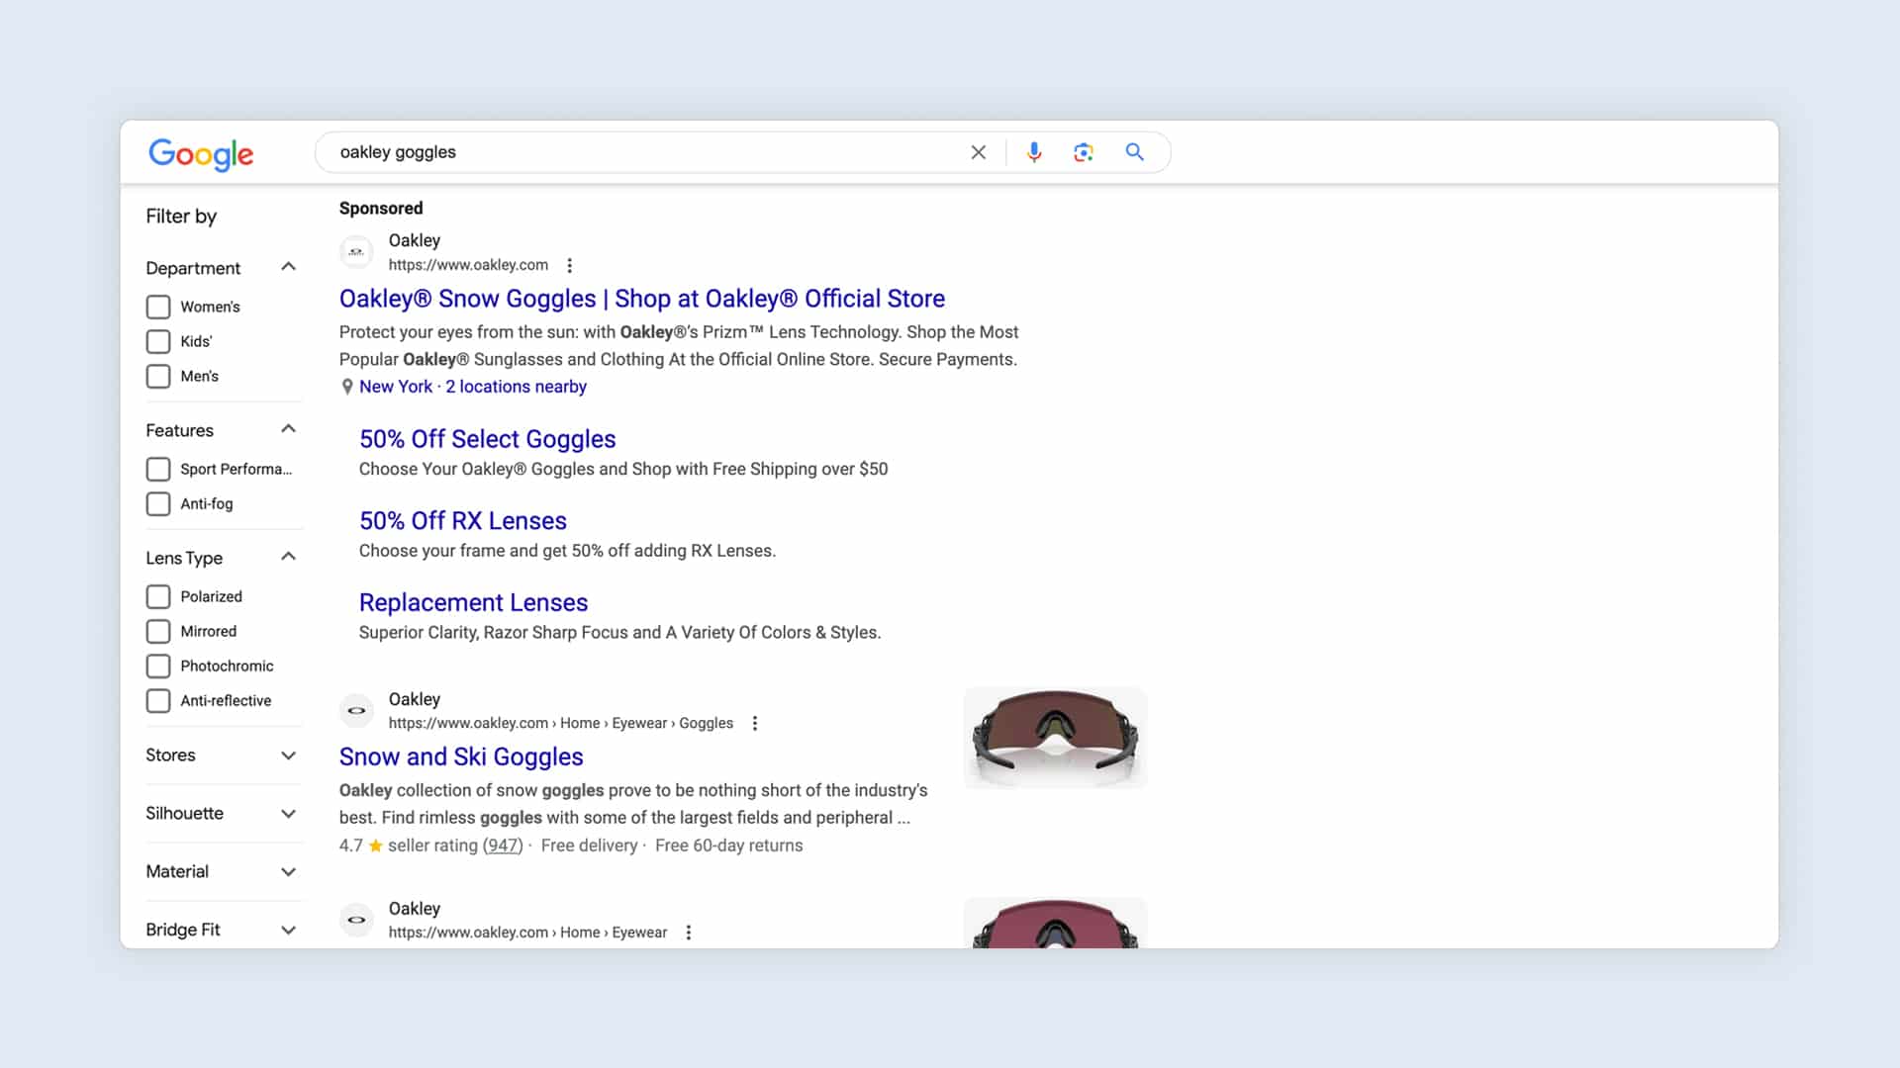Open the Snow and Ski Goggles result
1900x1068 pixels.
coord(461,756)
